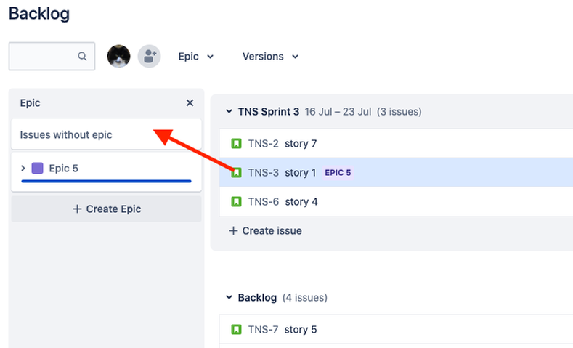Viewport: 573px width, 348px height.
Task: Select story 4 summary
Action: pyautogui.click(x=301, y=202)
